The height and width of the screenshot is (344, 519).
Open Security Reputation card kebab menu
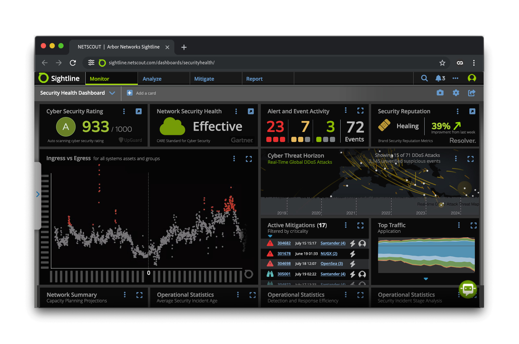coord(458,111)
